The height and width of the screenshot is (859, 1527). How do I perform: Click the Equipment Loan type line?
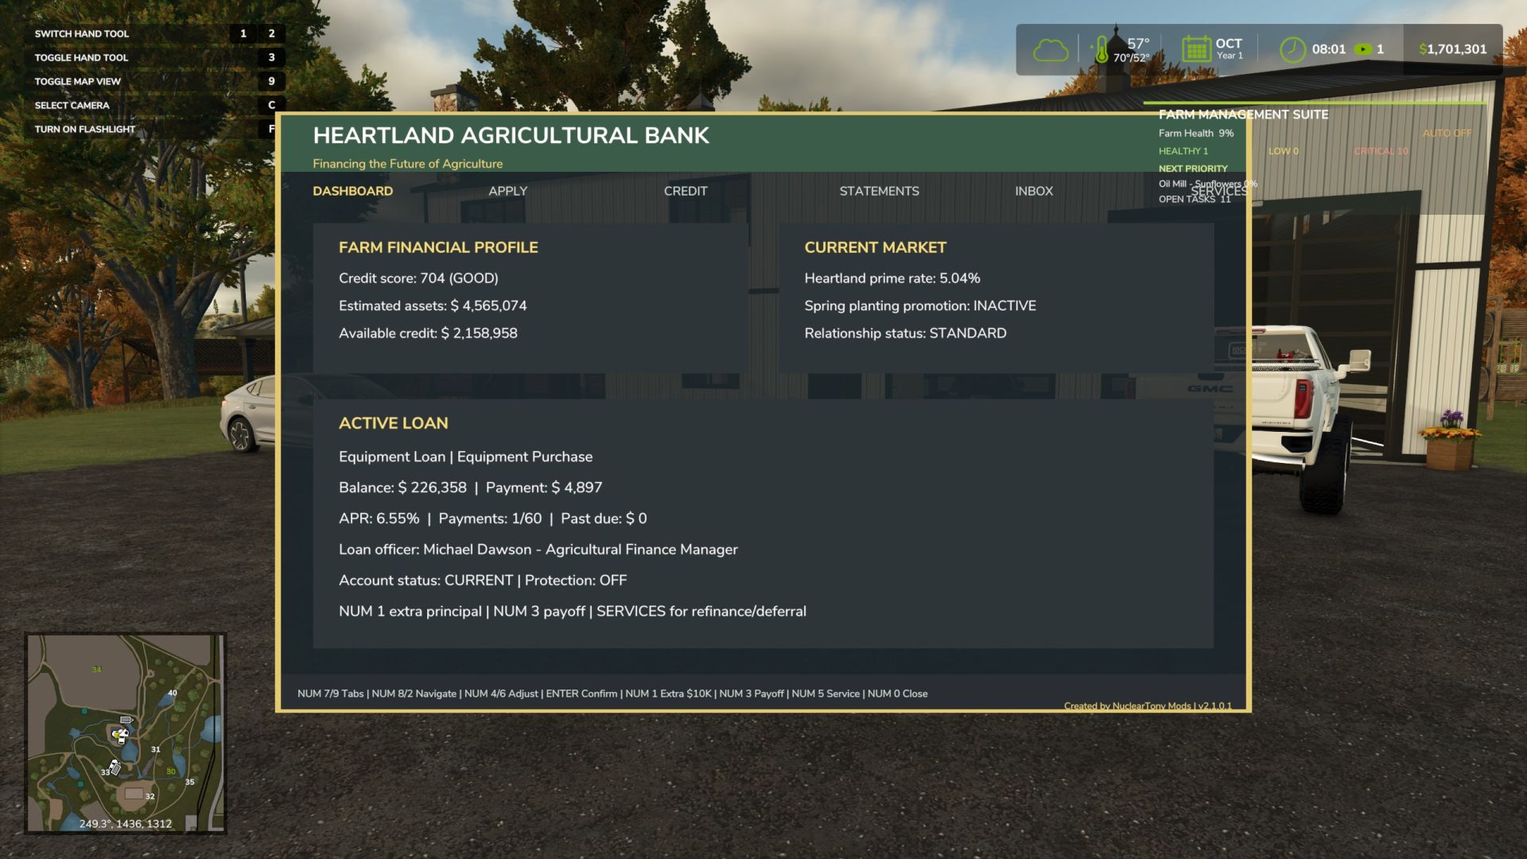[465, 457]
